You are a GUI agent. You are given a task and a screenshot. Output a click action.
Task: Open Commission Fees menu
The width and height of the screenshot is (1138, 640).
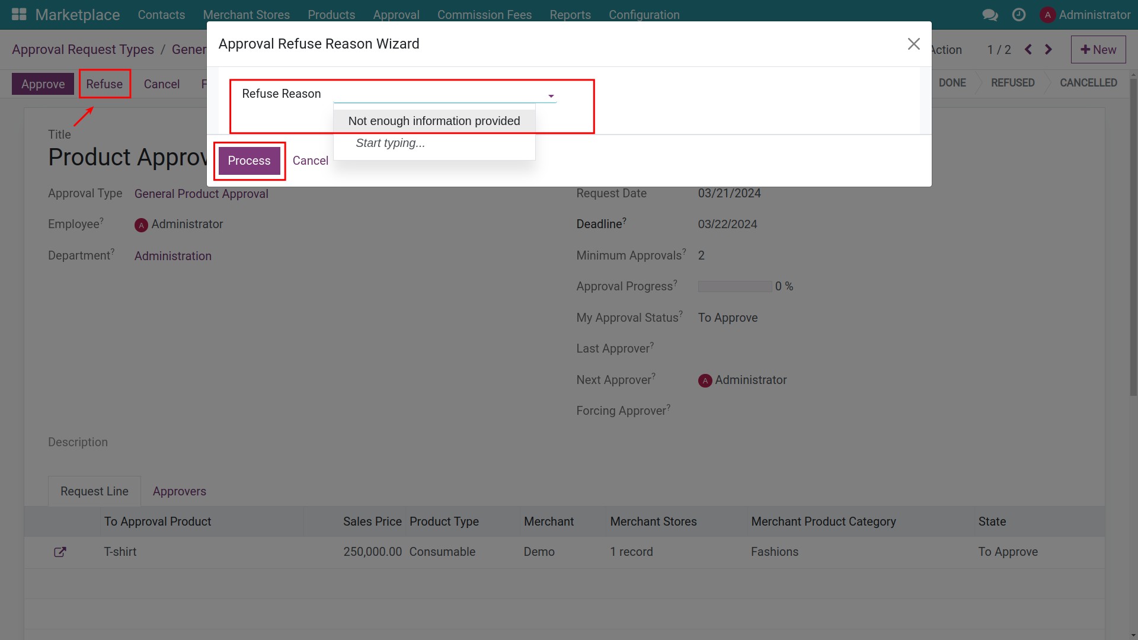(484, 15)
